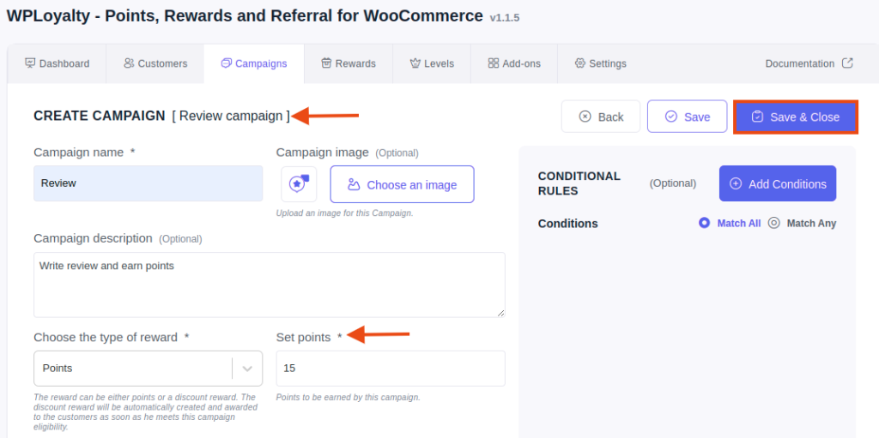The width and height of the screenshot is (879, 438).
Task: Click the Levels crown icon
Action: [415, 63]
